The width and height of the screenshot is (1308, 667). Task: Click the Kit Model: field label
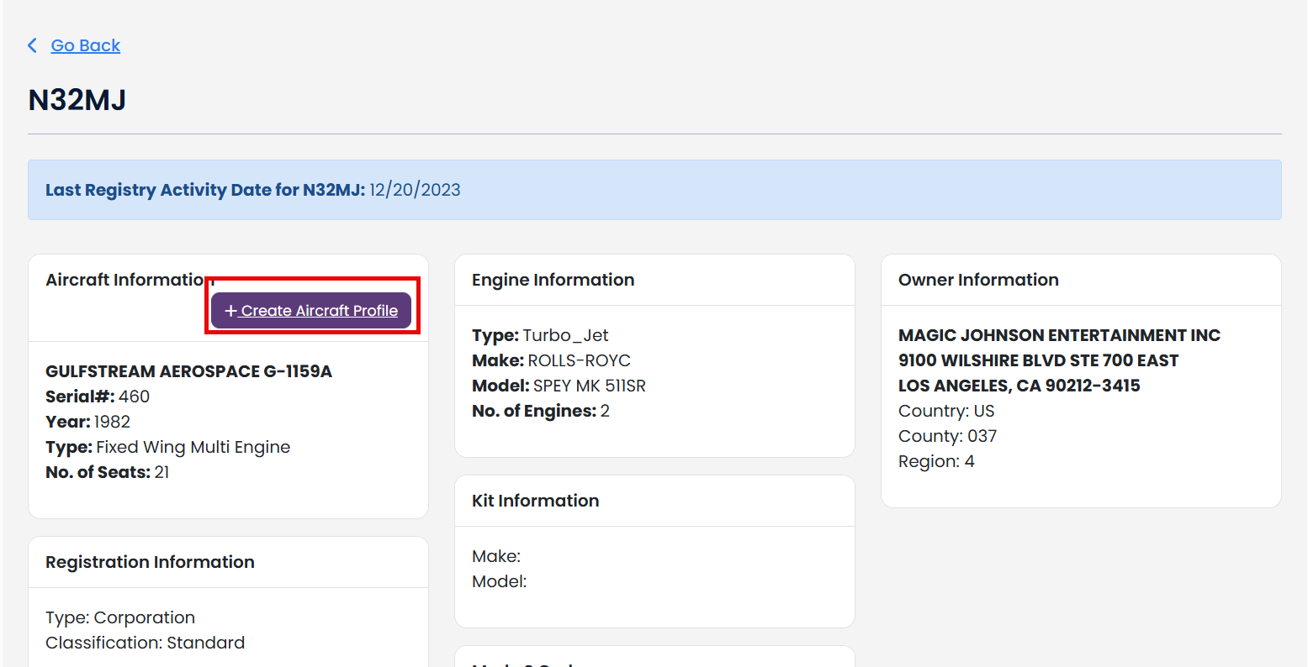coord(500,581)
